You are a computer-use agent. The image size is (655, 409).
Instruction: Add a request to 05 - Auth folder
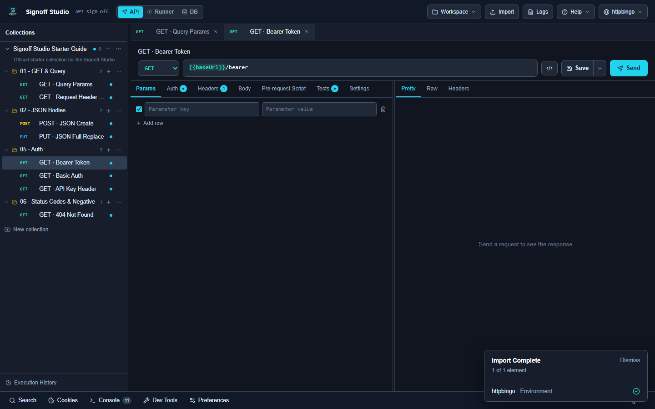pyautogui.click(x=109, y=150)
